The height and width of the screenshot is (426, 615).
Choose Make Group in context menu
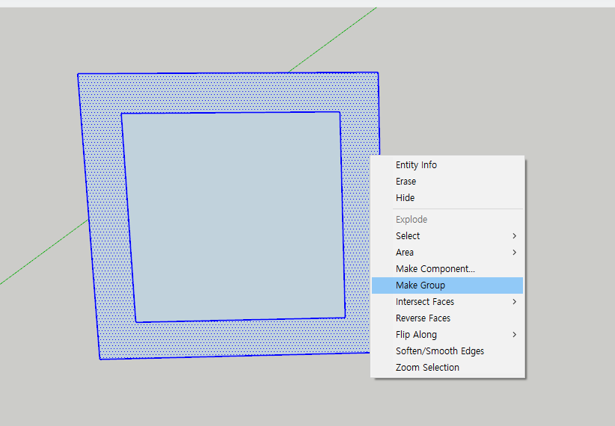[447, 285]
